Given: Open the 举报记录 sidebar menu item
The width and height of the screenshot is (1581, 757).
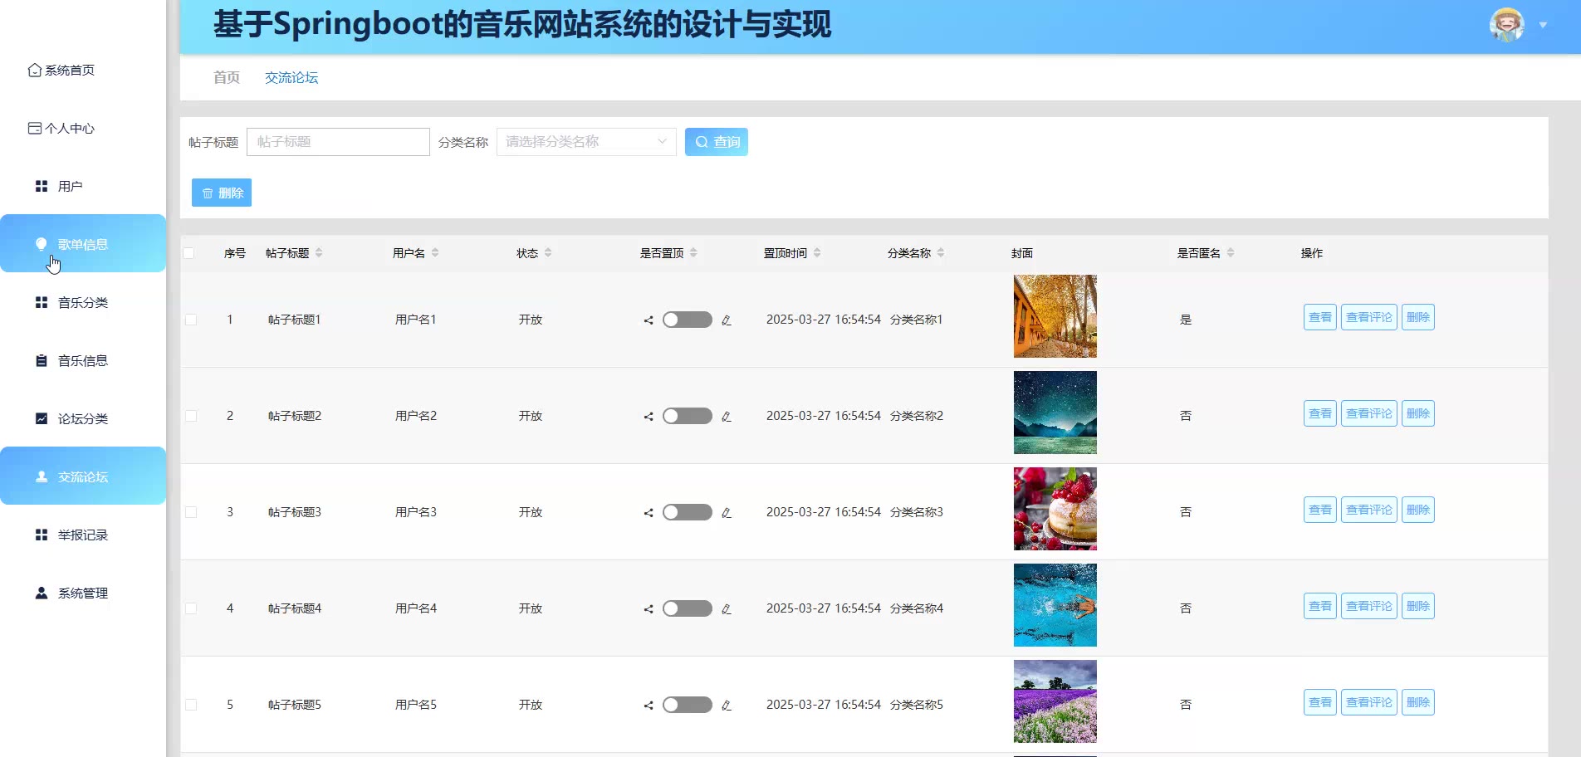Looking at the screenshot, I should pos(83,535).
